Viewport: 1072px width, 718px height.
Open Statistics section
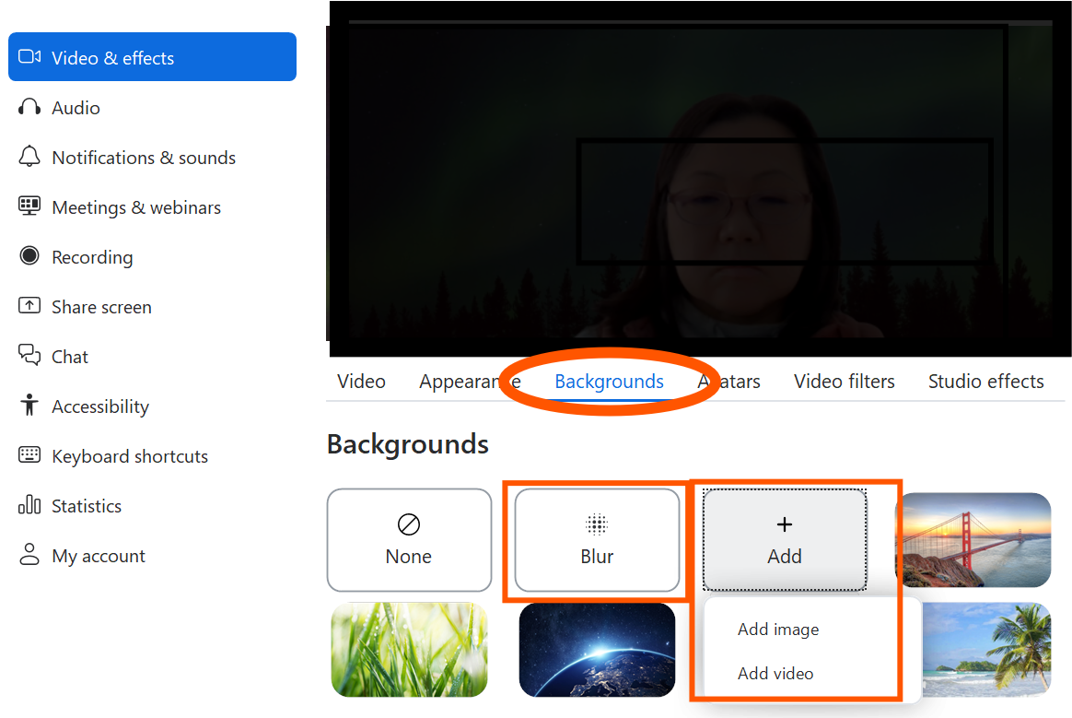(153, 506)
